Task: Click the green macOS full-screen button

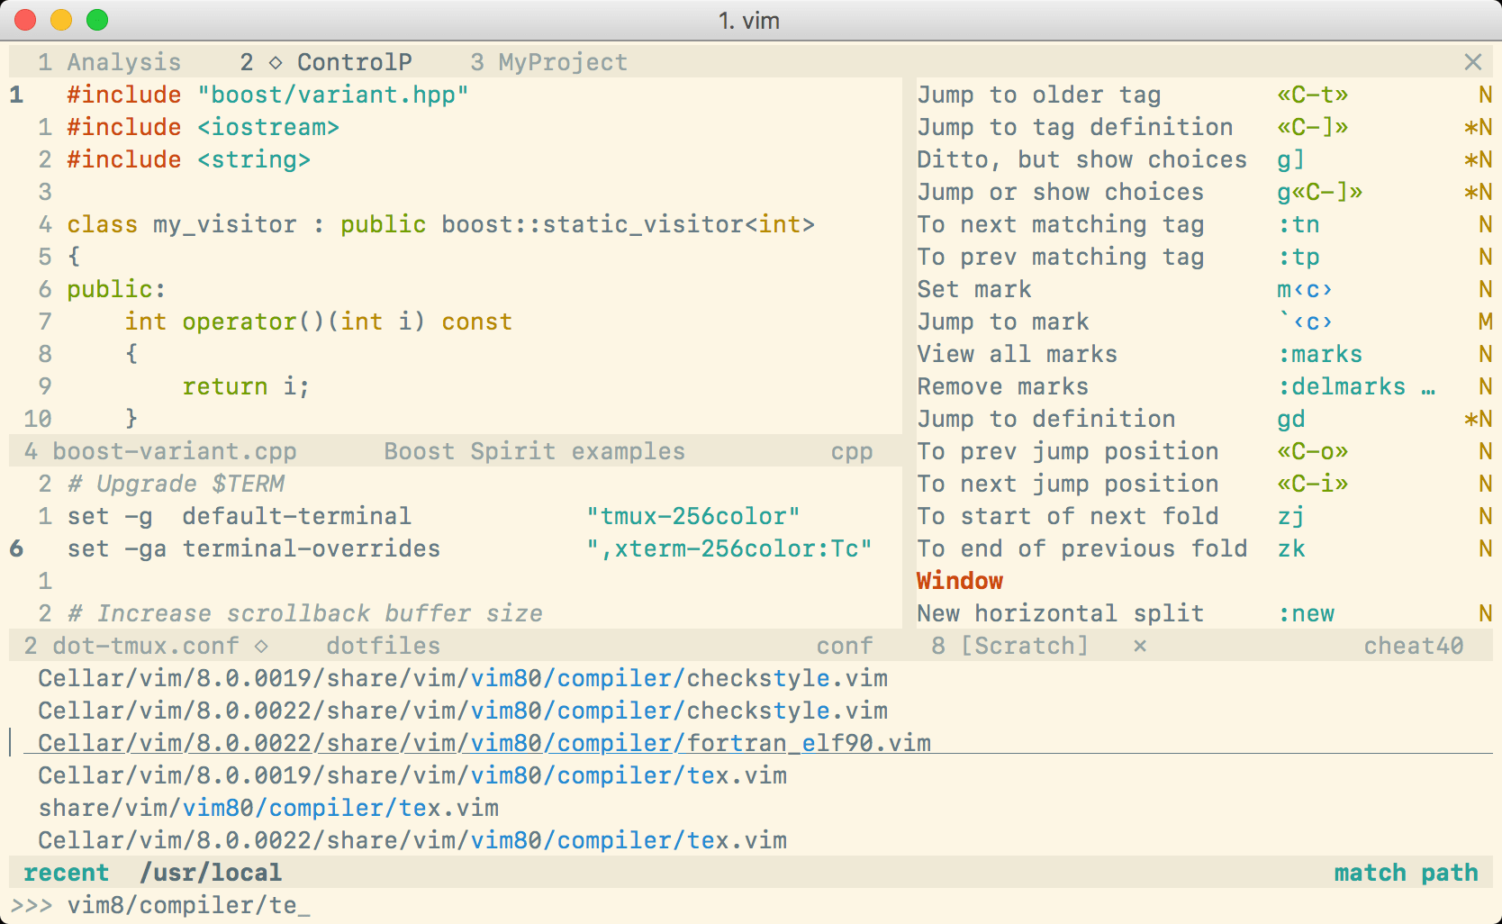Action: 97,18
